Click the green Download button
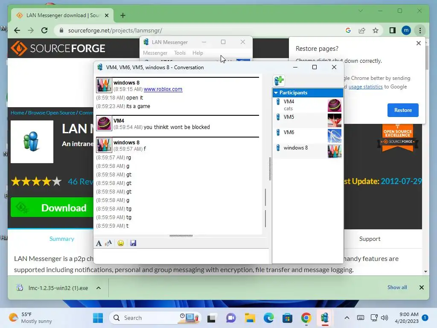Image resolution: width=437 pixels, height=328 pixels. (52, 208)
